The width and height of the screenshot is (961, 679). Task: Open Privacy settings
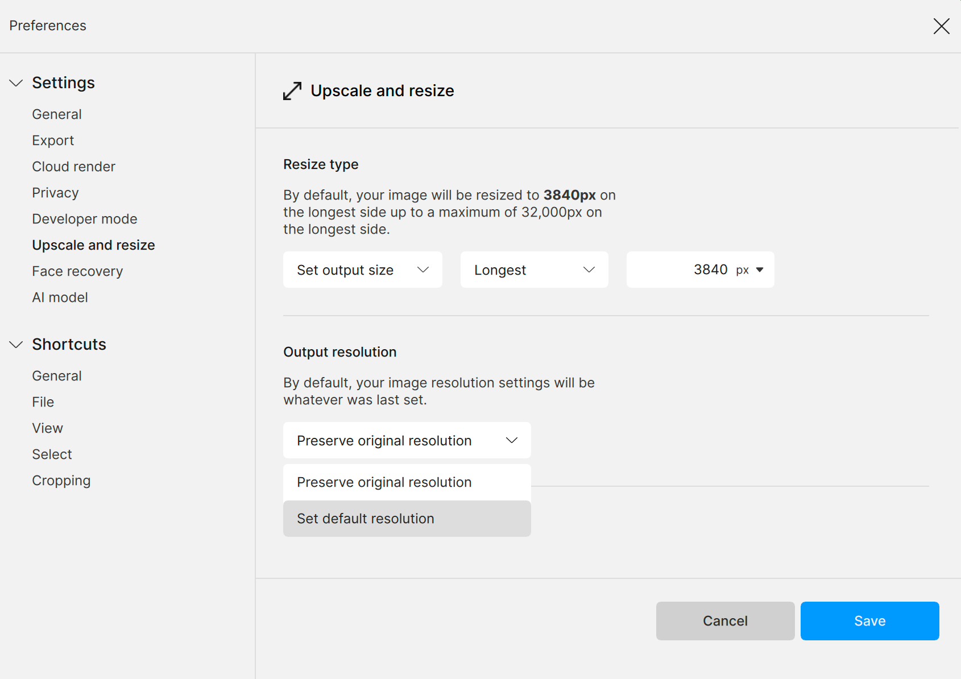55,193
